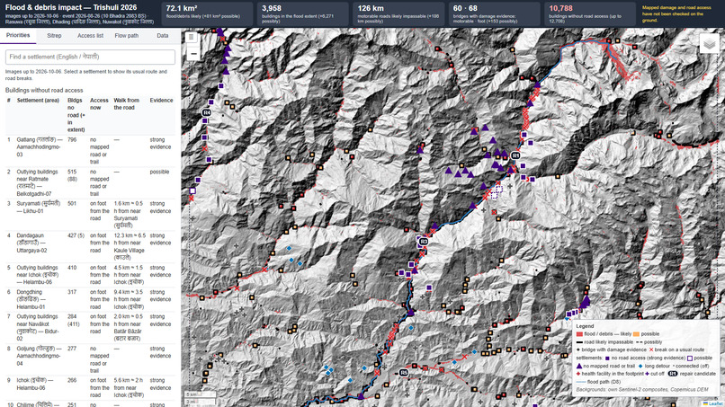This screenshot has width=725, height=407.
Task: Select Outlying buildings near Nawakot row
Action: click(x=90, y=328)
